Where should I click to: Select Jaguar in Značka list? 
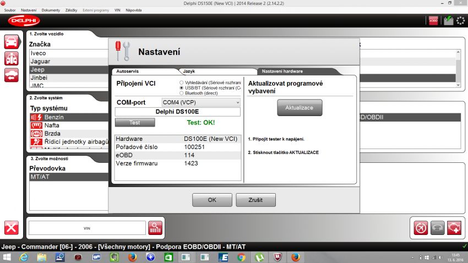pyautogui.click(x=69, y=62)
